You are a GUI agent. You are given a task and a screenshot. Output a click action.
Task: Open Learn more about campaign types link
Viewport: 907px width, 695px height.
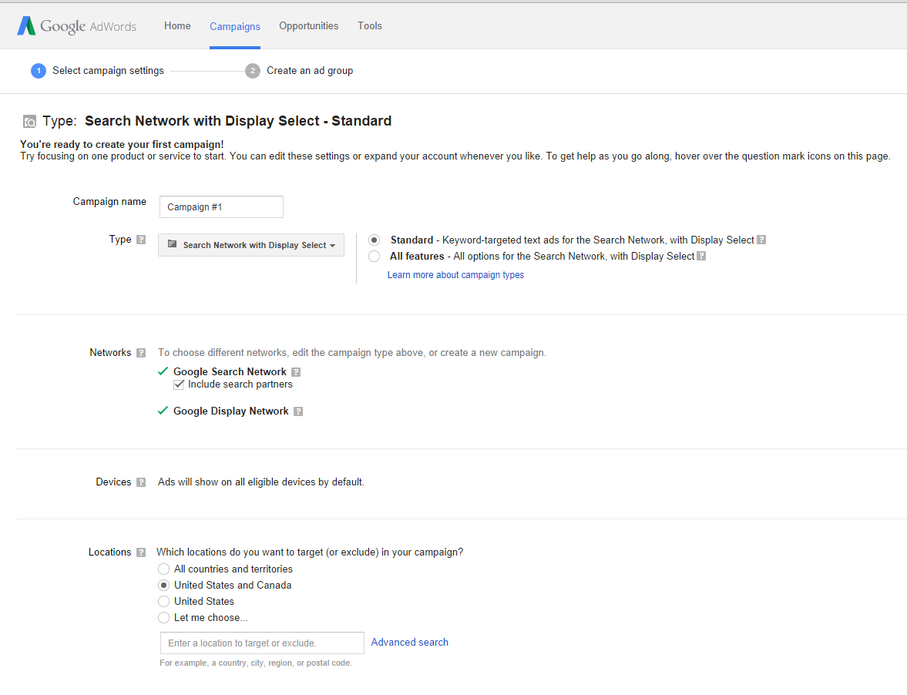(x=456, y=274)
